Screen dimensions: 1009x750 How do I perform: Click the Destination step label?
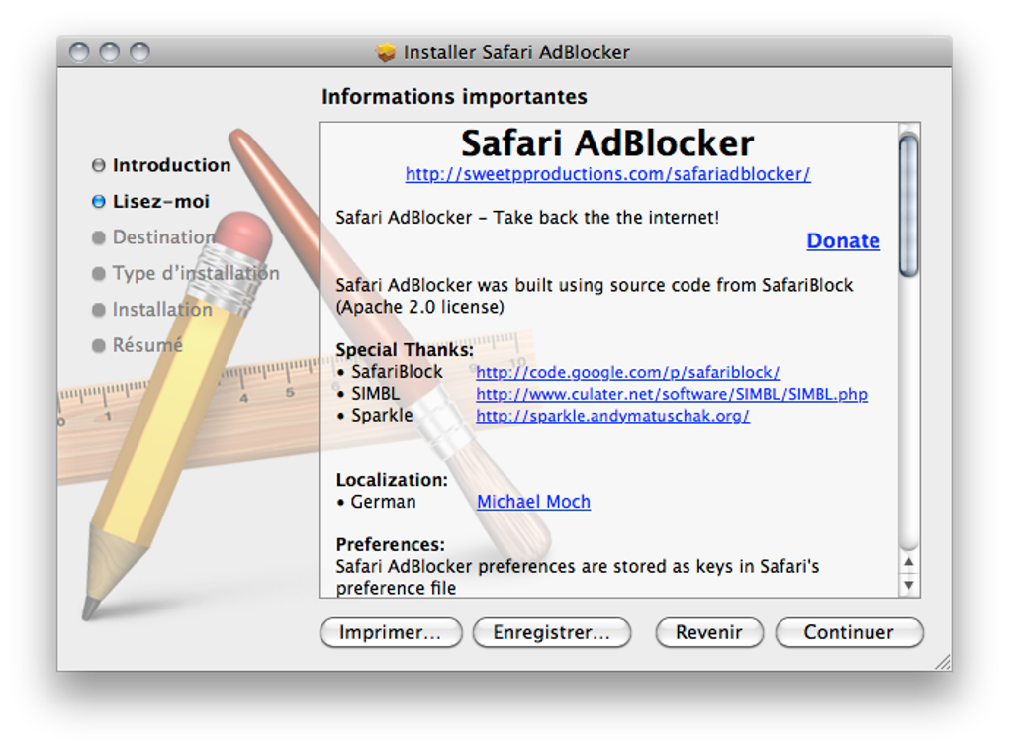point(163,237)
